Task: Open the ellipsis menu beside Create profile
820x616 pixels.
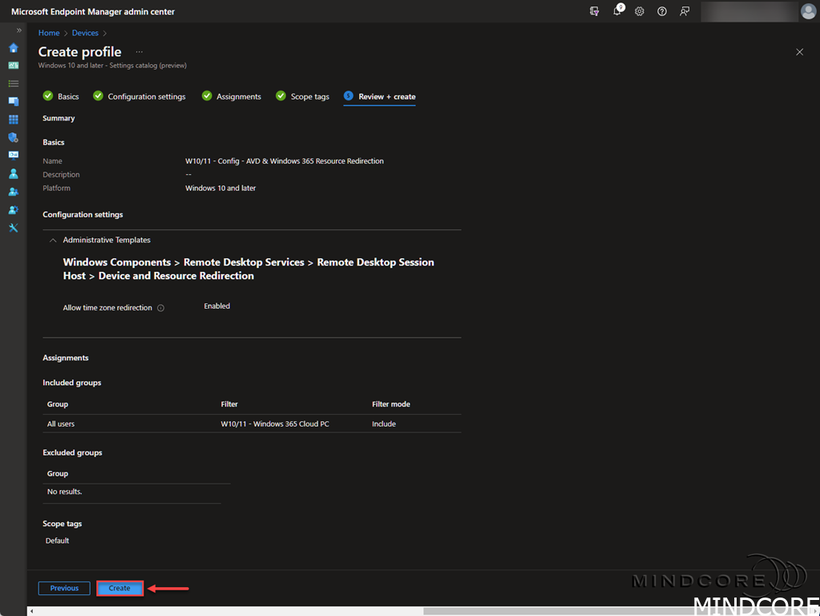Action: tap(139, 52)
